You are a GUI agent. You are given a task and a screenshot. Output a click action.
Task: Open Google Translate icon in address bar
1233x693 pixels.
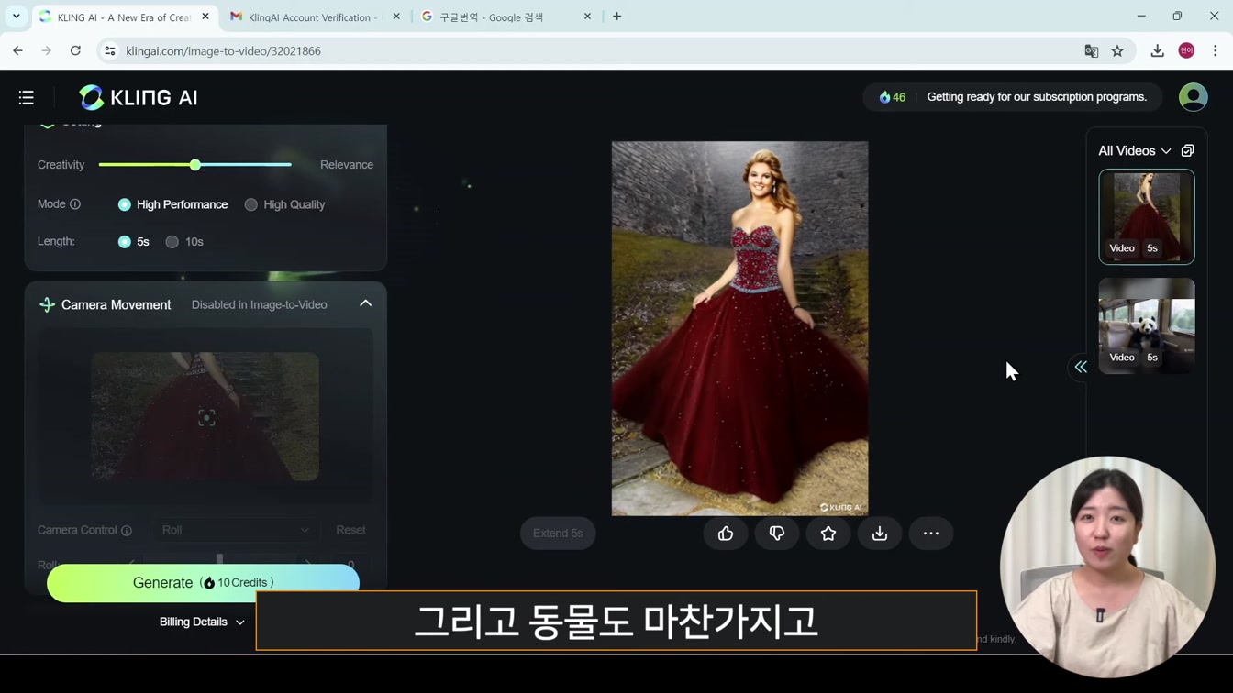[1091, 51]
